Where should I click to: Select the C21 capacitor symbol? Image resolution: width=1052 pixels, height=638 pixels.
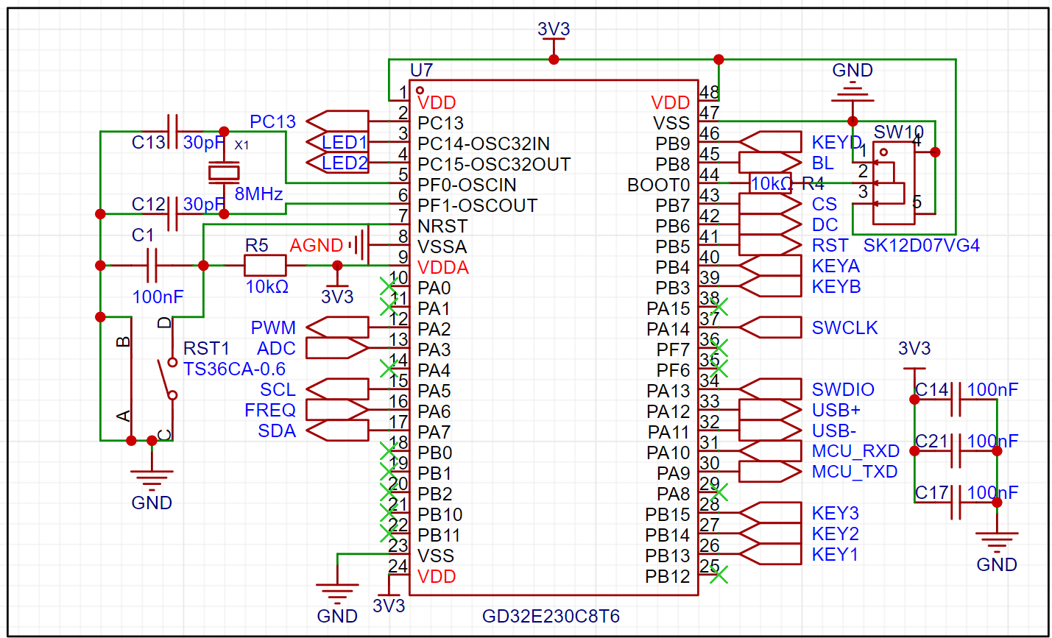(x=956, y=450)
